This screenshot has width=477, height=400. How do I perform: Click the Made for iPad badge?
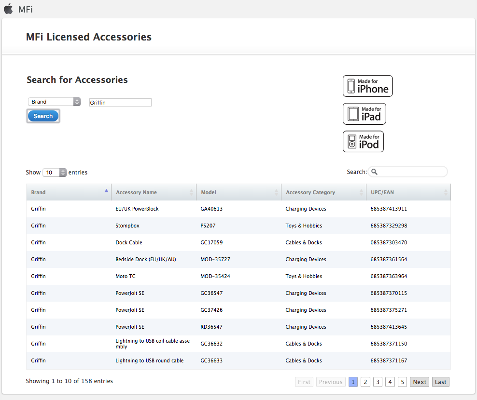pos(364,114)
